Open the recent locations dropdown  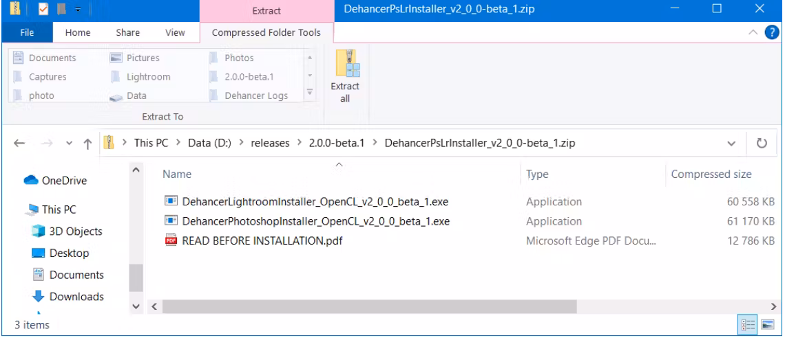tap(70, 144)
